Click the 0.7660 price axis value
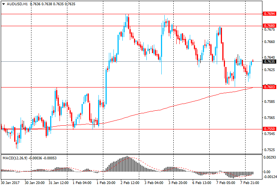 click(270, 42)
